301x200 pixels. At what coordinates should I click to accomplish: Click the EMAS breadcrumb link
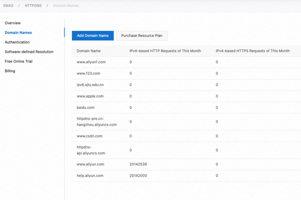[8, 5]
